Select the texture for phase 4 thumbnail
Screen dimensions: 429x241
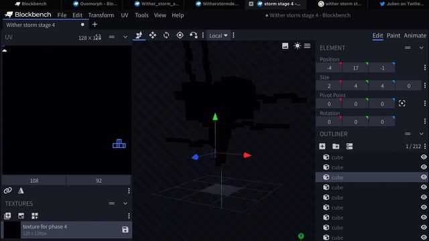(x=11, y=230)
